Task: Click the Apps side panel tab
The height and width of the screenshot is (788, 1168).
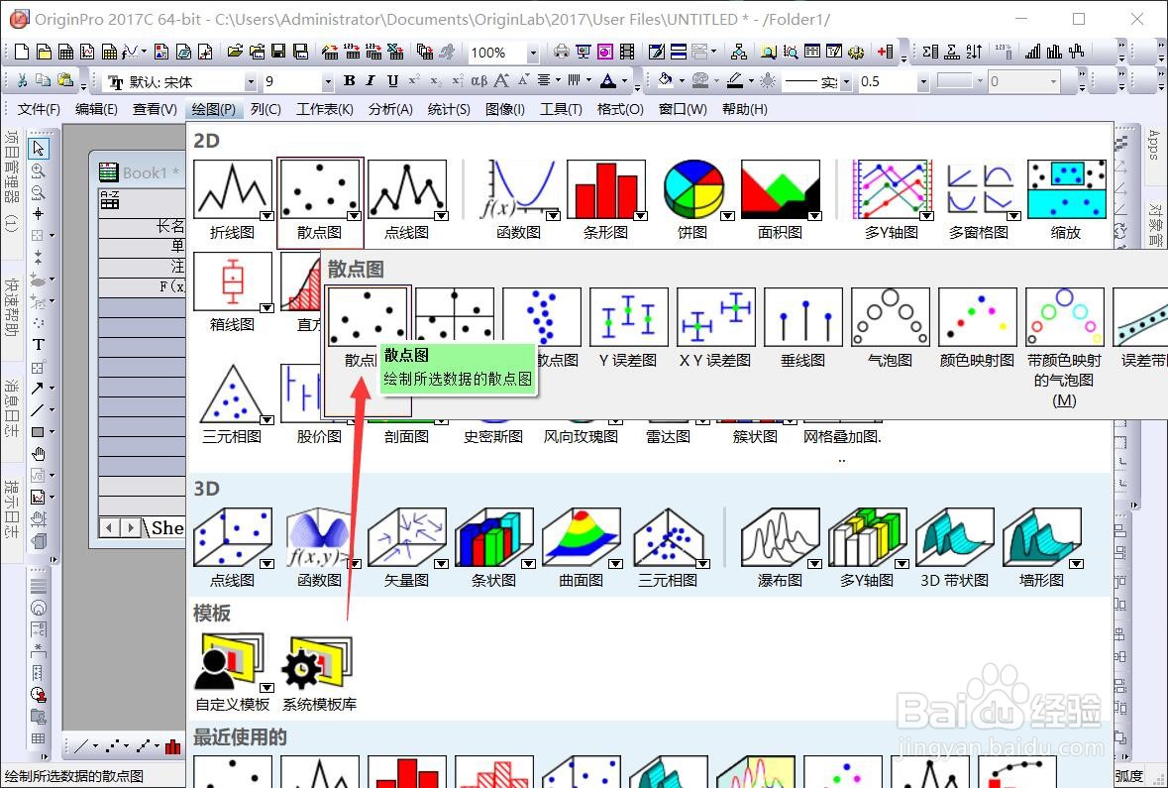Action: pos(1154,145)
